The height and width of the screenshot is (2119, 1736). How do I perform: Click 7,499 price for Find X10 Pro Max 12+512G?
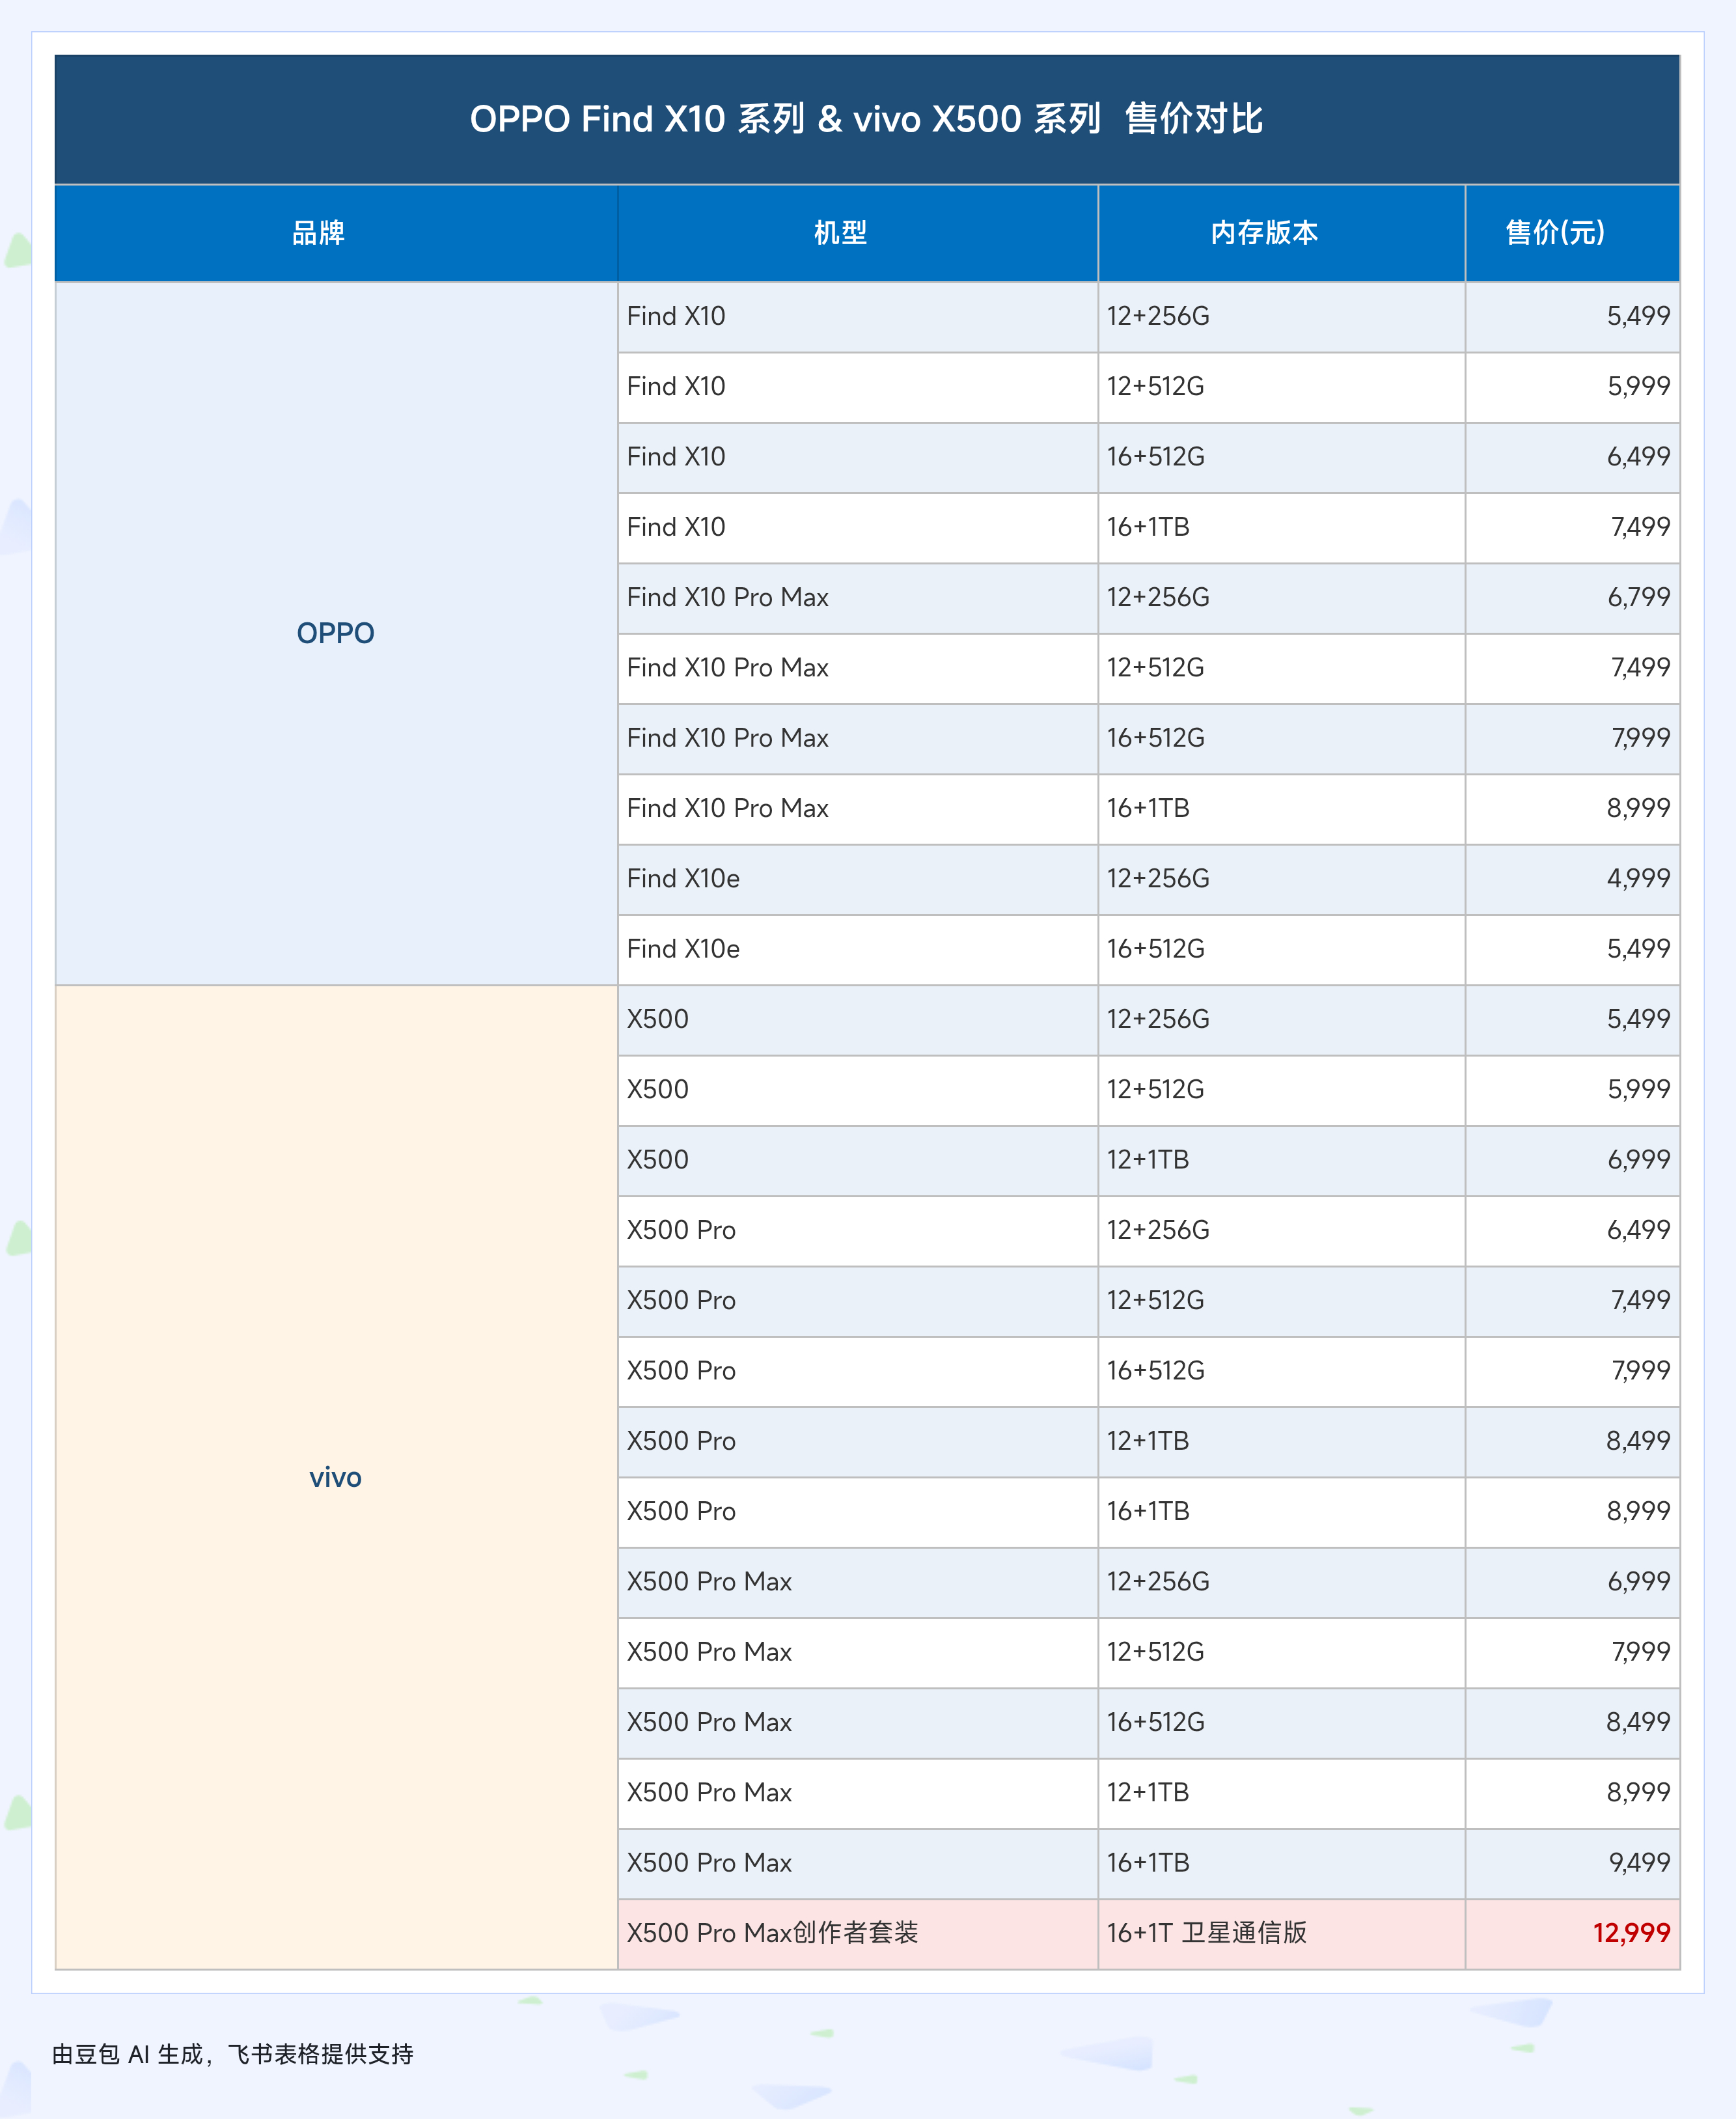(x=1572, y=668)
